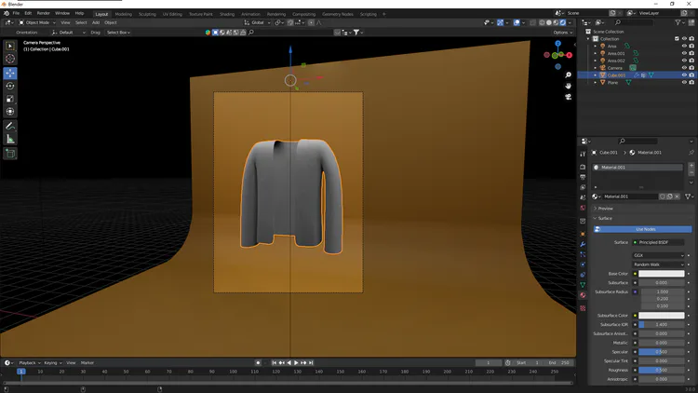Open the File menu
The image size is (698, 393).
tap(16, 13)
